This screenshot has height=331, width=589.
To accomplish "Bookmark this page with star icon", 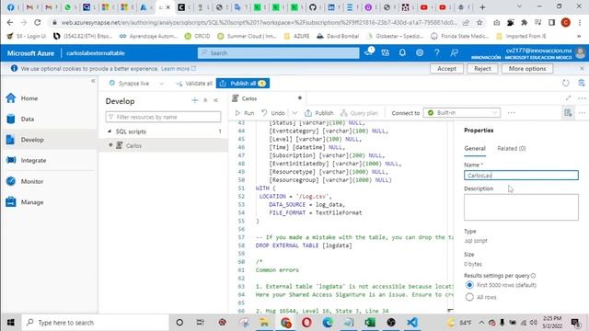I will click(479, 22).
